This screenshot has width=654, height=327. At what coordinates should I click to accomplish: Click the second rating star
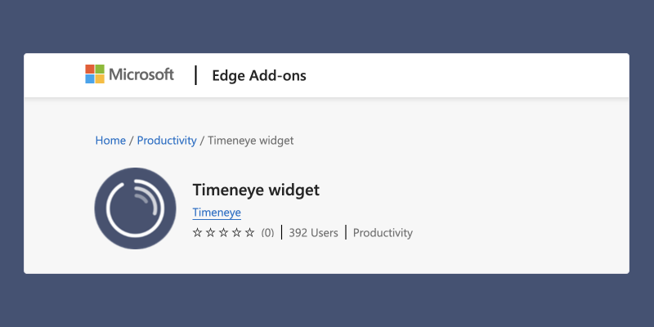pos(210,233)
